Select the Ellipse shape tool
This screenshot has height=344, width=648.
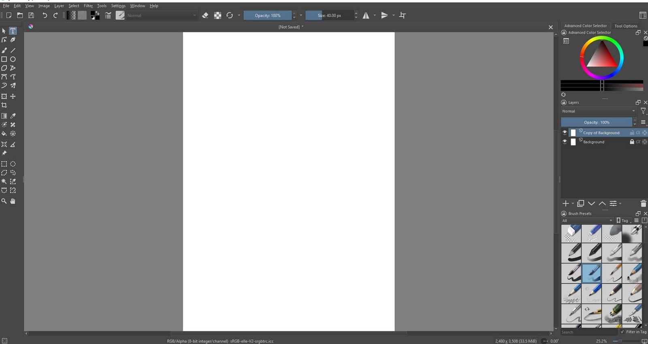[x=13, y=59]
